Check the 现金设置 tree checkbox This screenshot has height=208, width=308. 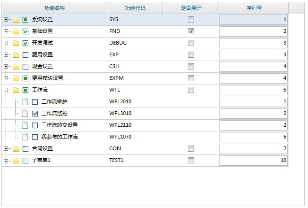point(25,67)
